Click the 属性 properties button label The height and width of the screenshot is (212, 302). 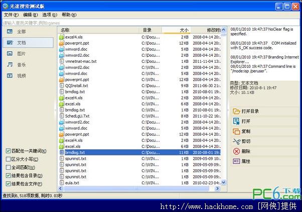coord(246,161)
